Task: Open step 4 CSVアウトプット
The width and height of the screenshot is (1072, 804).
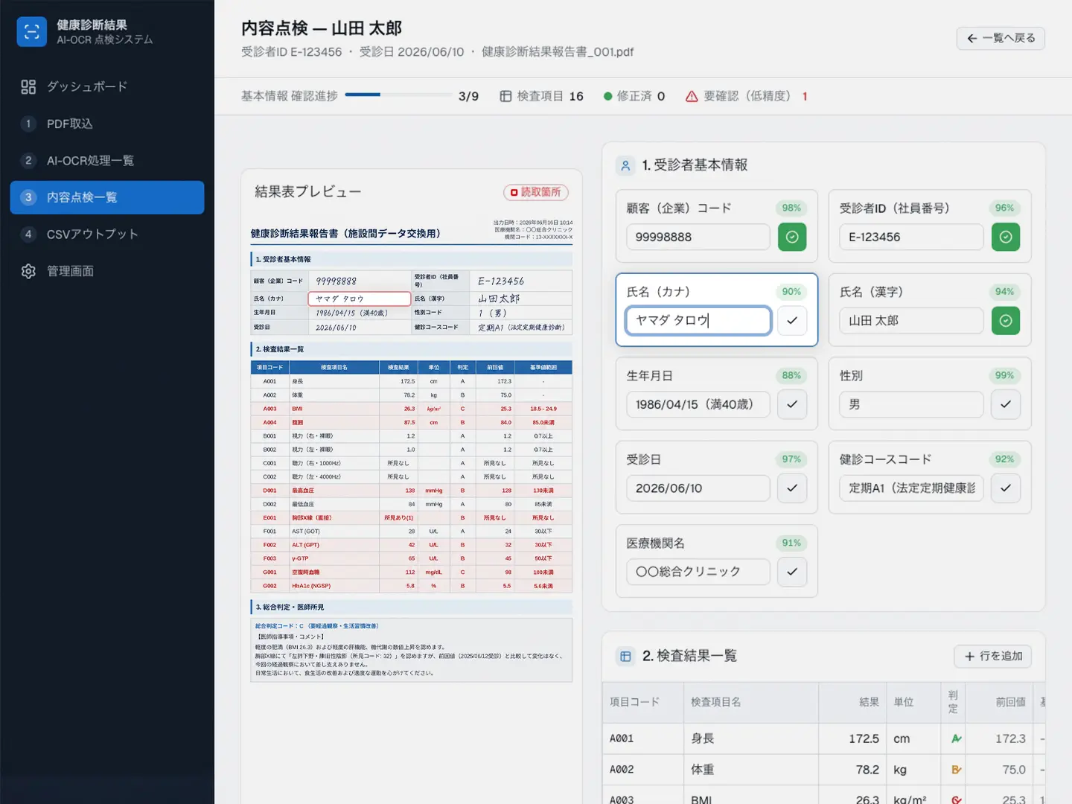Action: click(107, 234)
